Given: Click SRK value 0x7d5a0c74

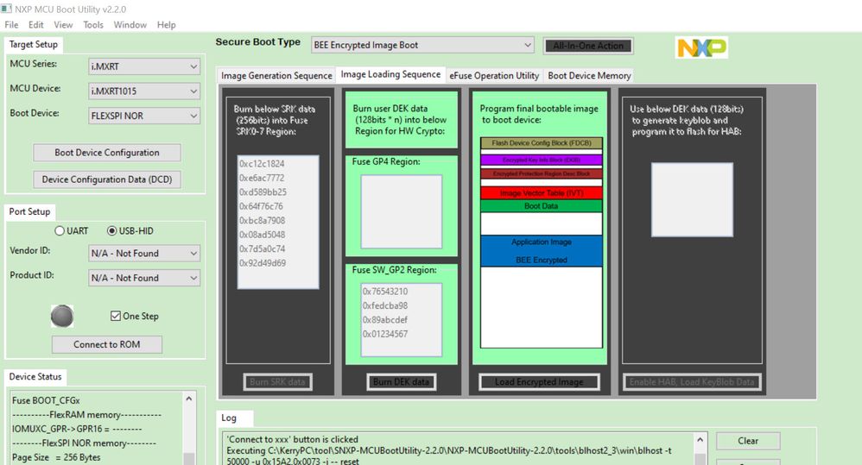Looking at the screenshot, I should tap(263, 249).
